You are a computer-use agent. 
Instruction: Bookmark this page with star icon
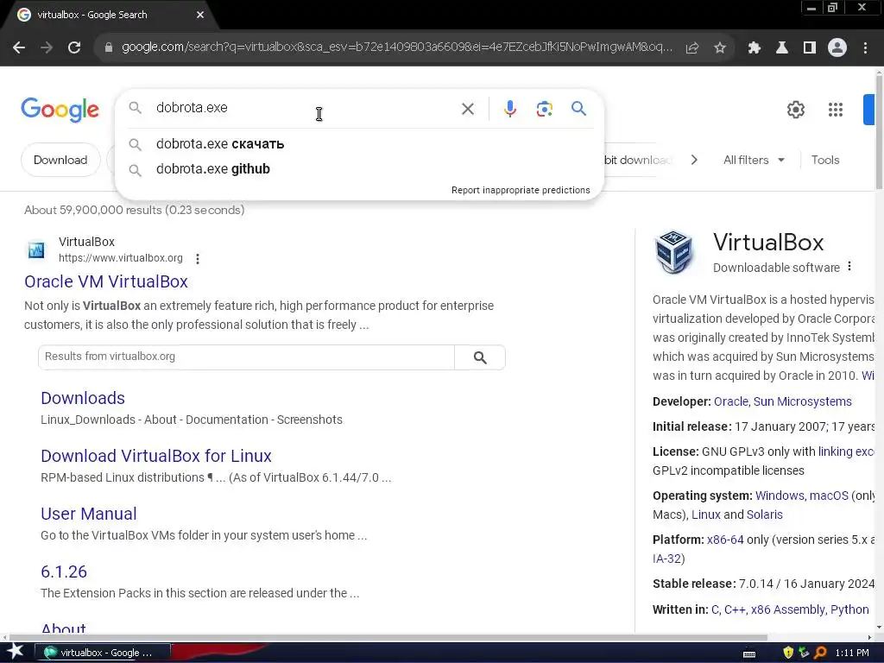(x=720, y=48)
